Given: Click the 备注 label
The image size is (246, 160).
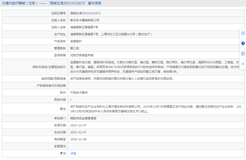Looking at the screenshot, I should pos(63,109).
